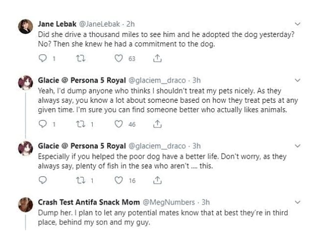Reply to Jane Lebak's tweet
Image resolution: width=314 pixels, height=246 pixels.
[43, 59]
